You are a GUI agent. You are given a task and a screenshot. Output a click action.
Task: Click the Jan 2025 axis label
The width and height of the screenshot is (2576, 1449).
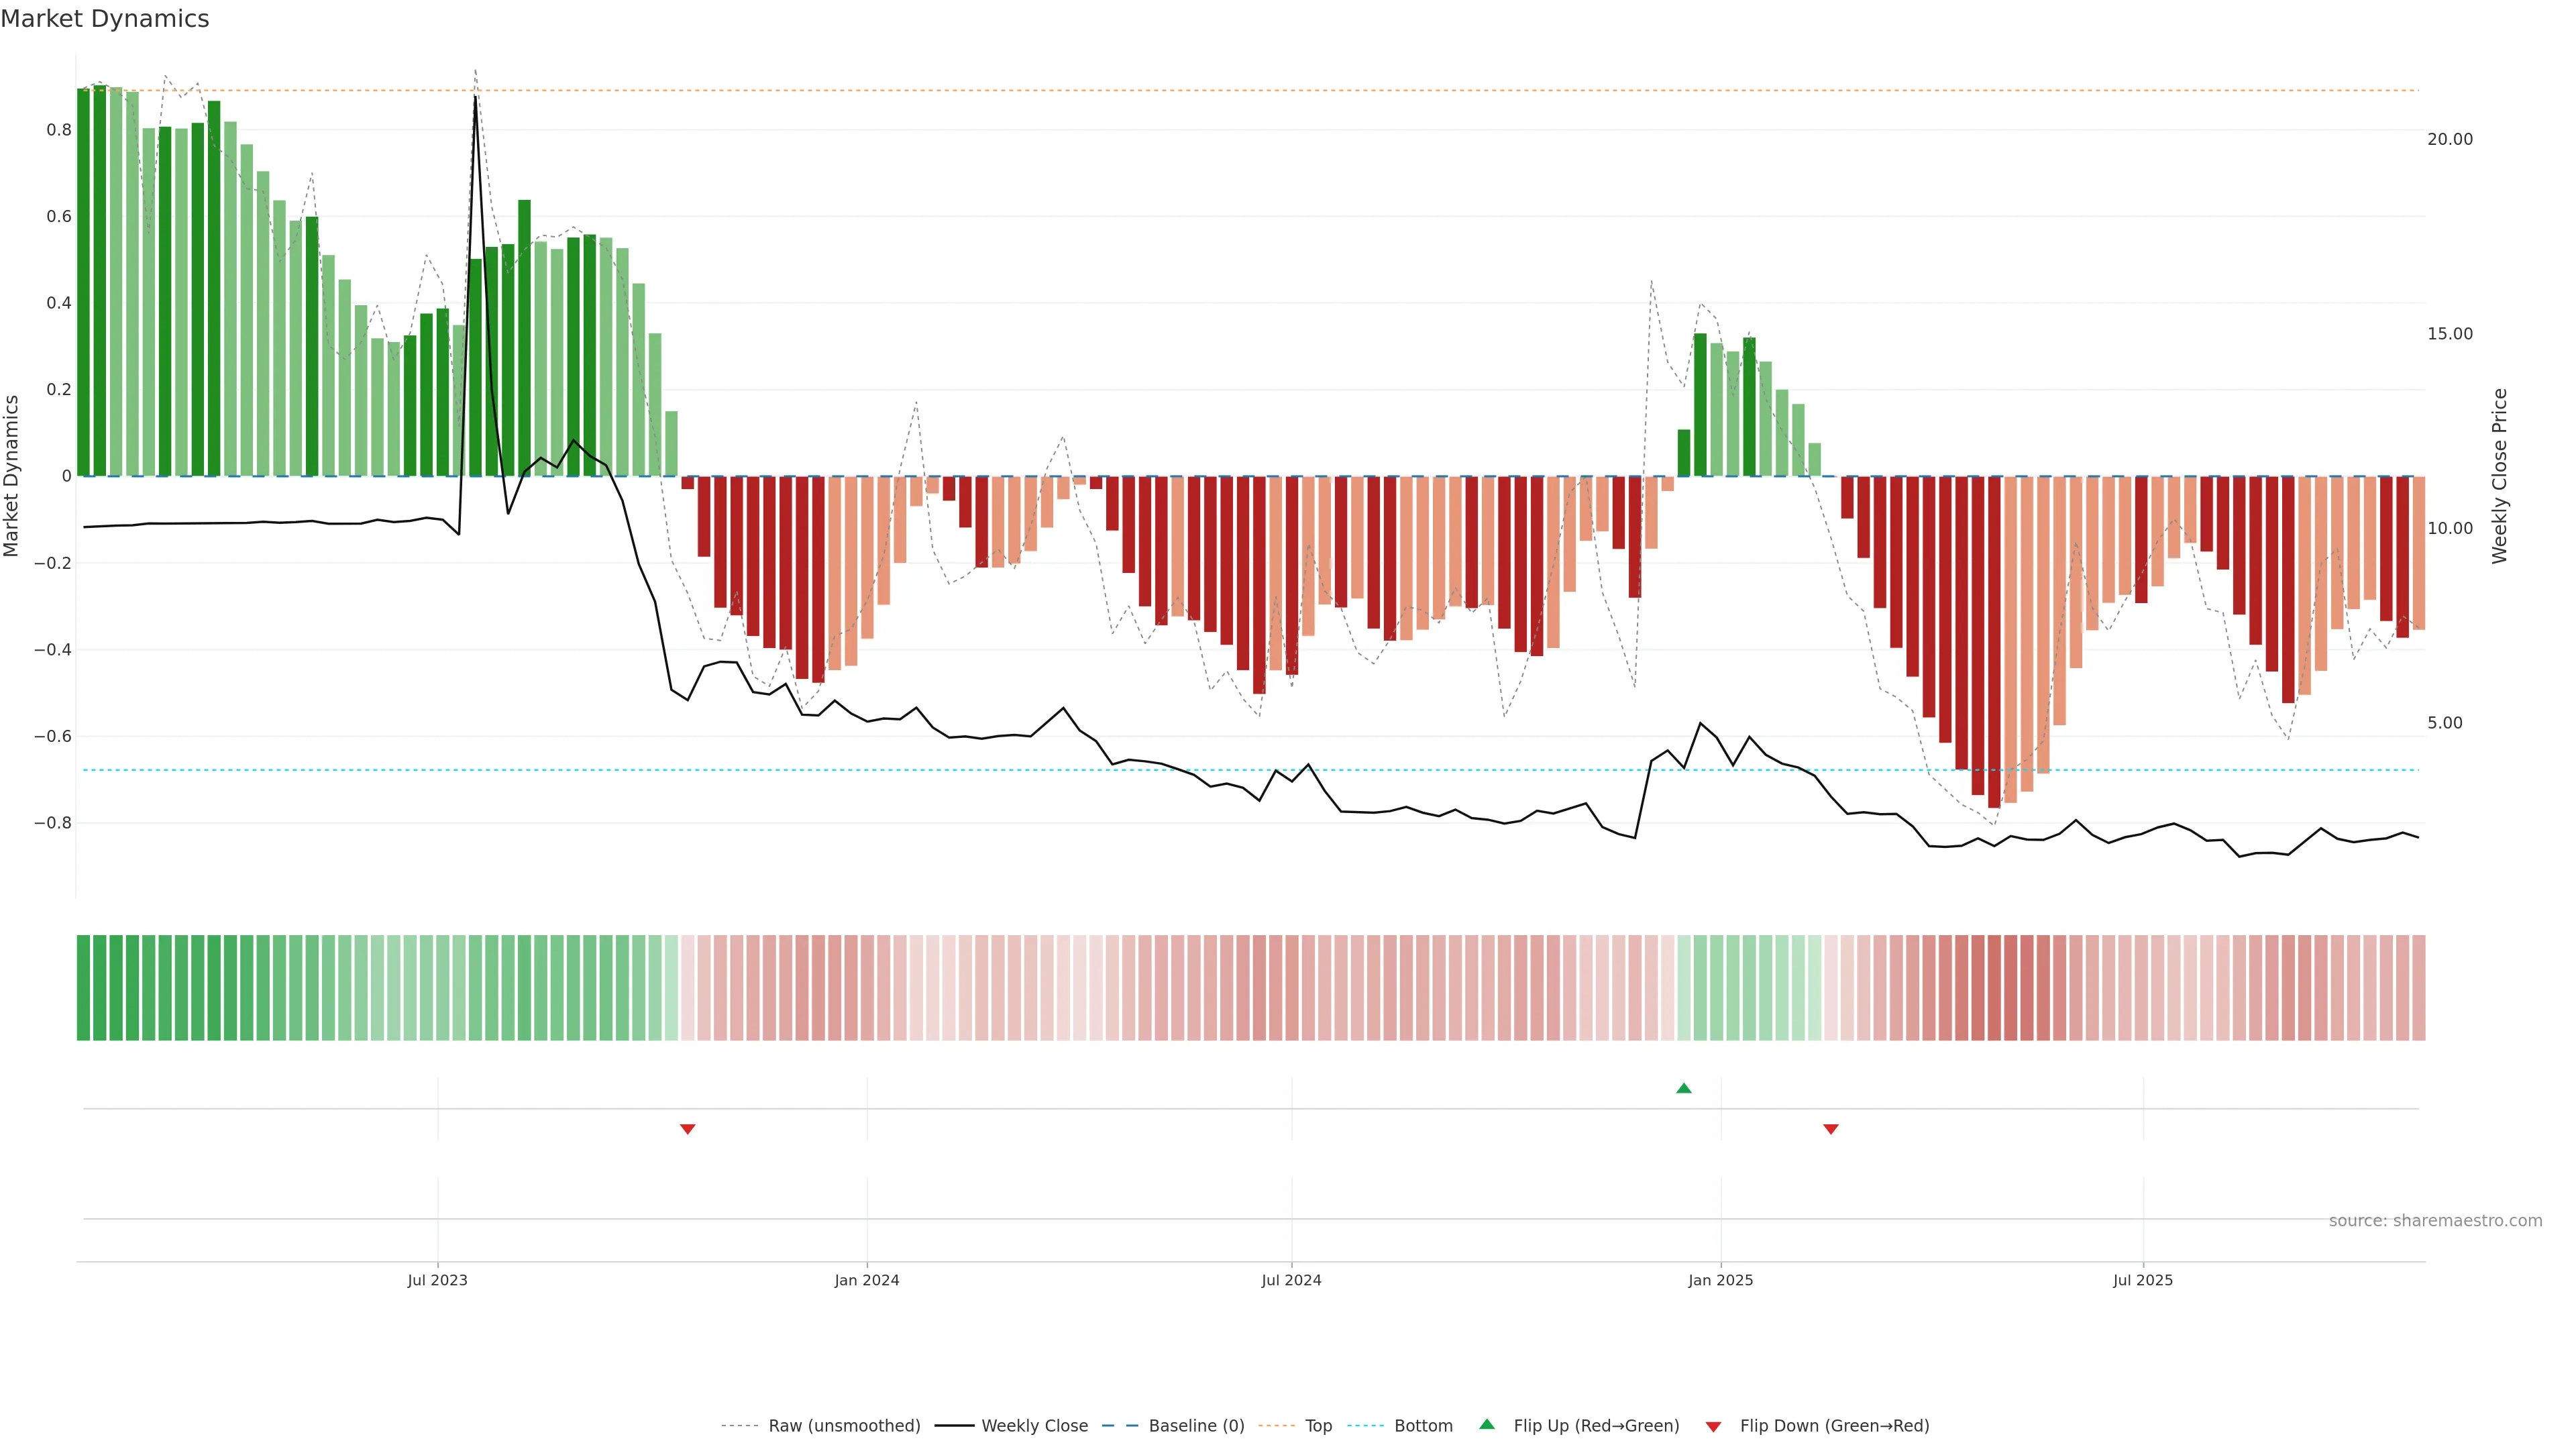[x=1720, y=1280]
